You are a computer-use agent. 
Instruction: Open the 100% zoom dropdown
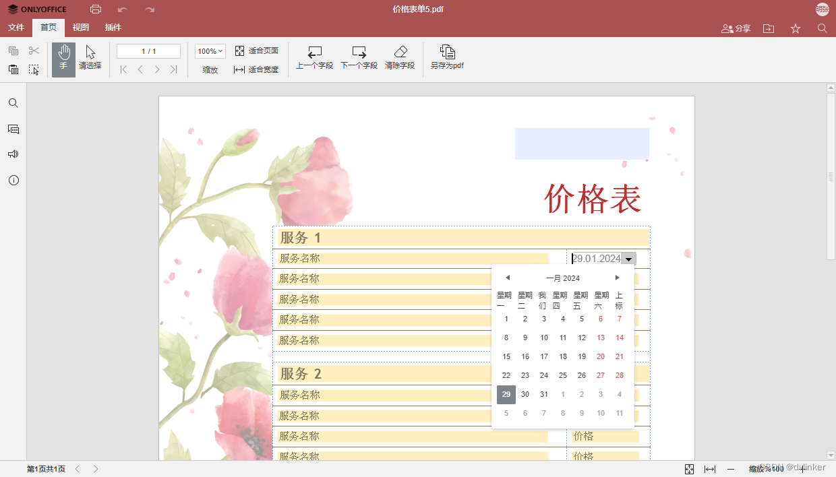point(210,51)
